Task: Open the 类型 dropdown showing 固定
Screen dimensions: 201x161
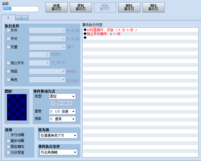Action: pyautogui.click(x=62, y=96)
